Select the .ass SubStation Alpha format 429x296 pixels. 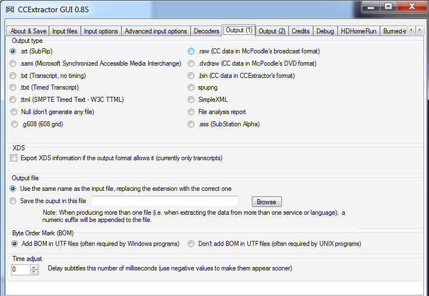[x=191, y=124]
